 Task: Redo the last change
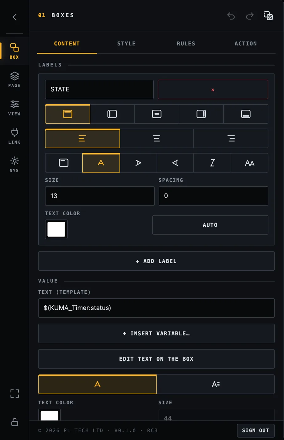(250, 16)
